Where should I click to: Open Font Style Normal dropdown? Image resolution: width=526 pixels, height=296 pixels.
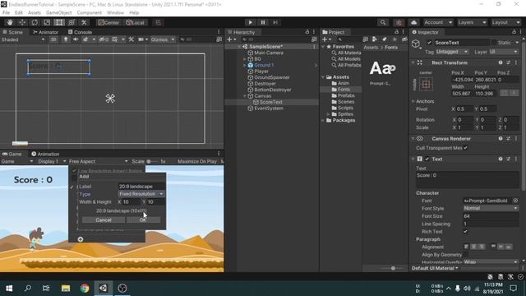coord(491,208)
